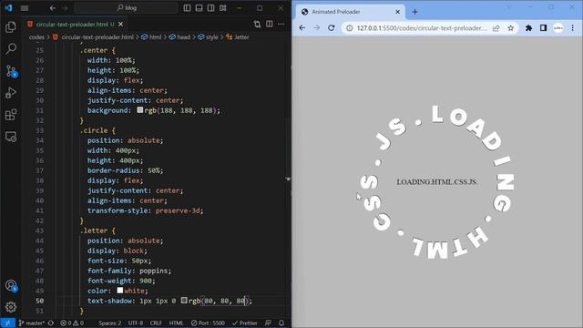The image size is (583, 328).
Task: Change file encoding UTF-8
Action: pyautogui.click(x=136, y=323)
